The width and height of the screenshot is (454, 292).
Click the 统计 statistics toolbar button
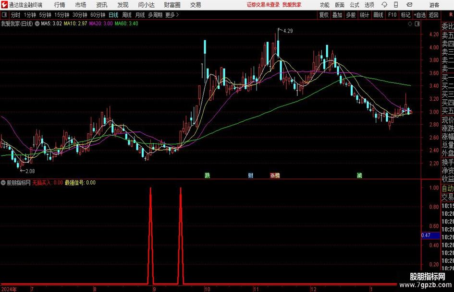click(364, 15)
